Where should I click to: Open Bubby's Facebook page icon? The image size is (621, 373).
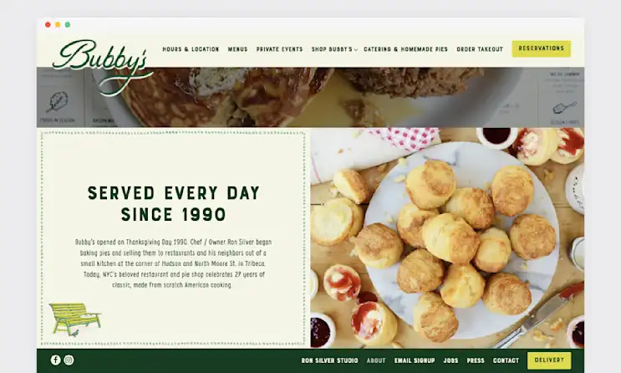[55, 360]
